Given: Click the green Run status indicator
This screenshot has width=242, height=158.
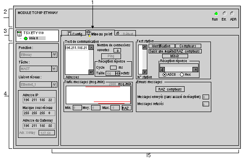Looking at the screenshot, I should coord(216,14).
